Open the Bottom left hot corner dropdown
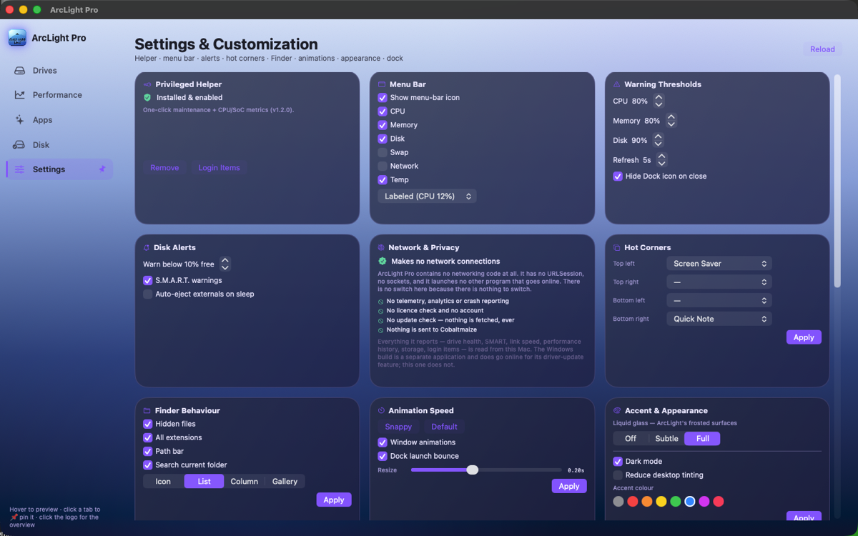The height and width of the screenshot is (536, 858). (x=719, y=301)
